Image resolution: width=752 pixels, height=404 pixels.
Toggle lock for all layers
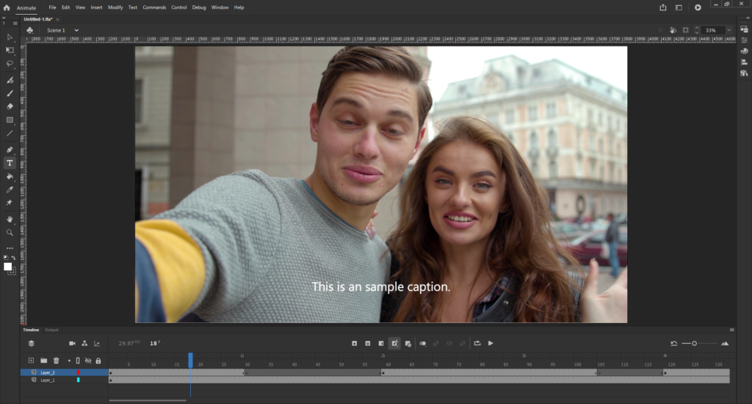98,361
